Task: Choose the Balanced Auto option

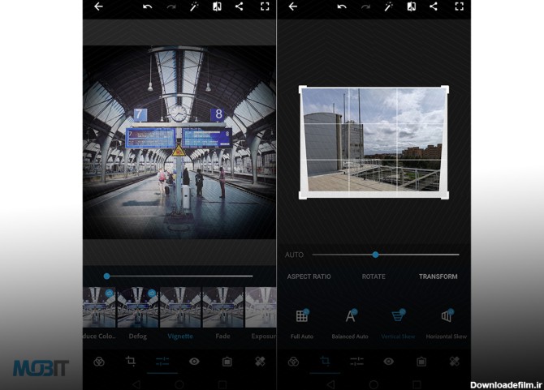Action: (350, 317)
